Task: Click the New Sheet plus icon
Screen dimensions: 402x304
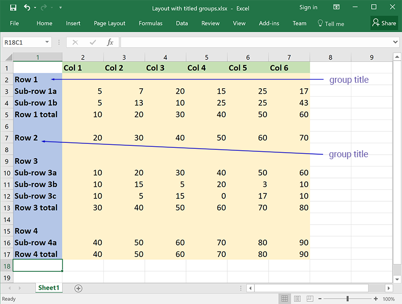Action: (78, 288)
